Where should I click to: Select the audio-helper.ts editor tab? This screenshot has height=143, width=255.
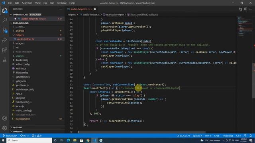pos(81,9)
